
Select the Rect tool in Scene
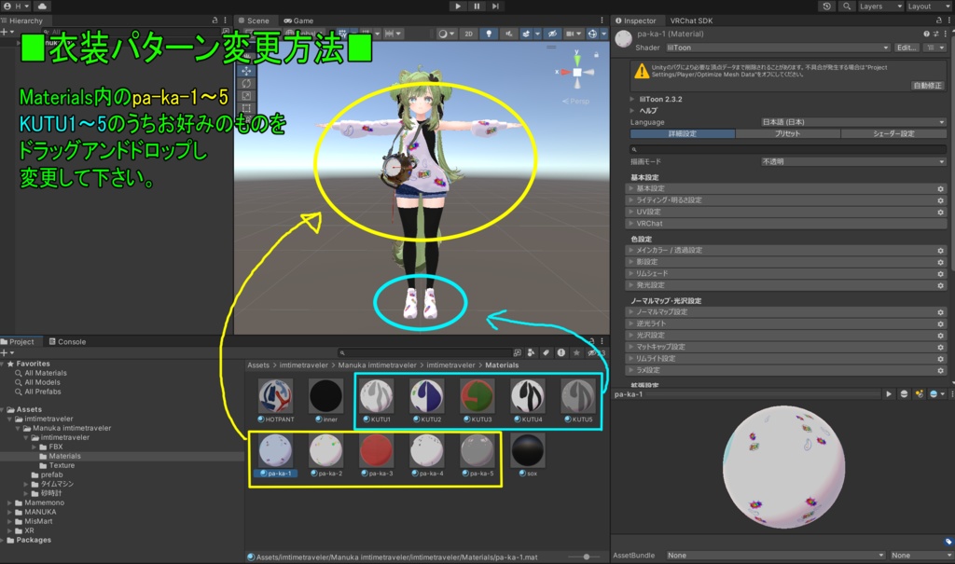pyautogui.click(x=246, y=108)
